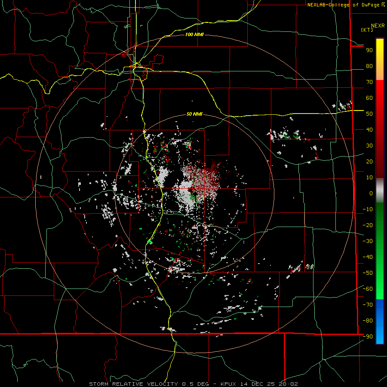Click the 80 value on velocity scale
This screenshot has width=387, height=387.
pos(369,66)
